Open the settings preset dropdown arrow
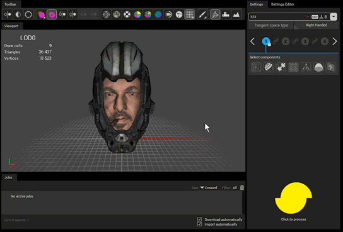 click(x=334, y=16)
